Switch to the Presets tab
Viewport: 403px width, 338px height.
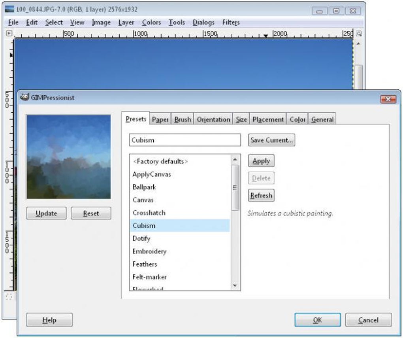136,119
